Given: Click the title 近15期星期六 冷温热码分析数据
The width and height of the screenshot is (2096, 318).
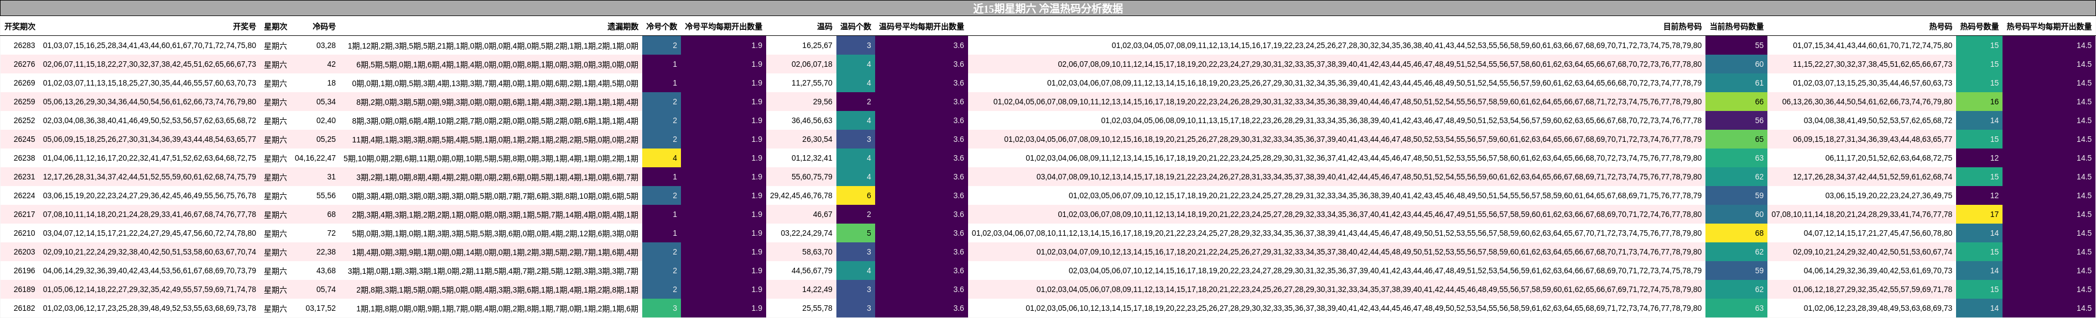Looking at the screenshot, I should [1048, 8].
